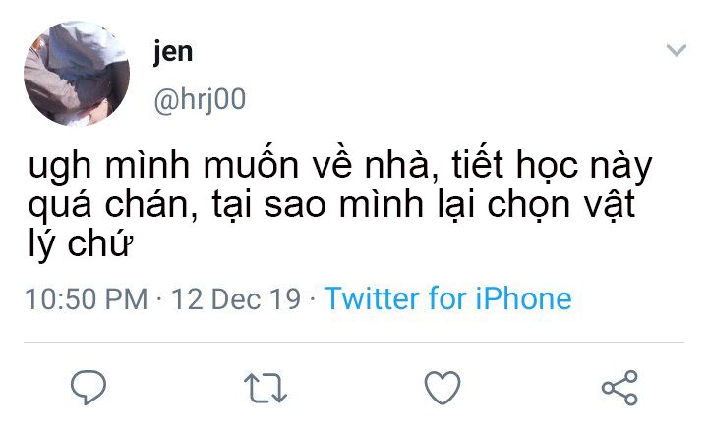Open jen's profile picture
708x428 pixels.
coord(77,74)
